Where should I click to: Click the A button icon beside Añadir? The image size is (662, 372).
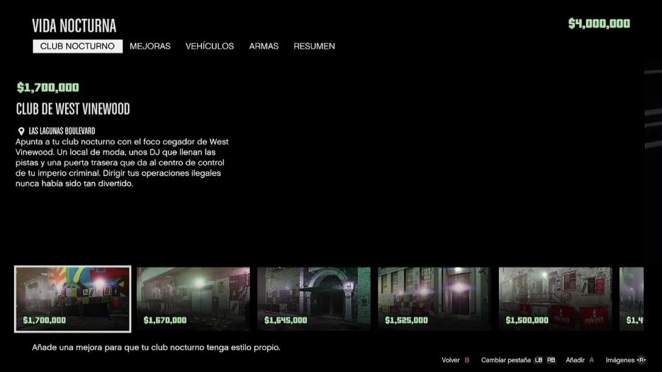point(591,360)
